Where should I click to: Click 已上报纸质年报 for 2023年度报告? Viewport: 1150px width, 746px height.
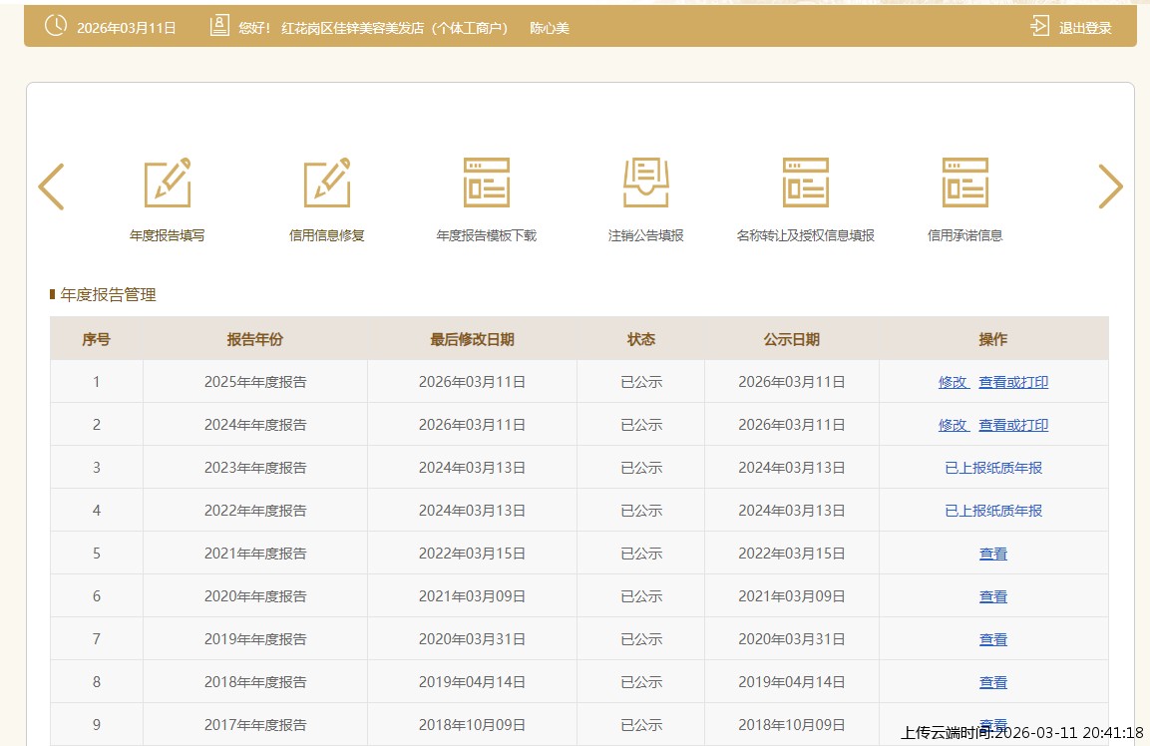click(x=993, y=468)
